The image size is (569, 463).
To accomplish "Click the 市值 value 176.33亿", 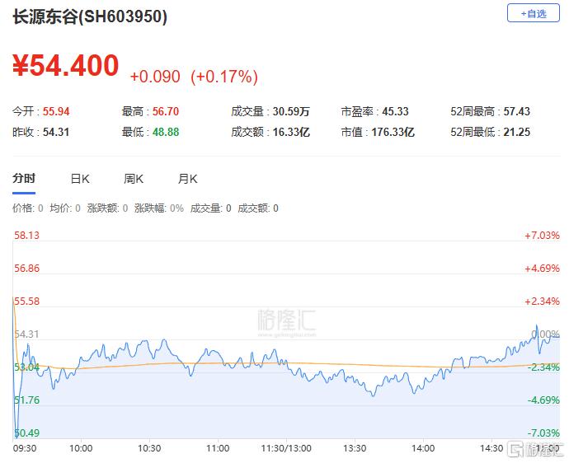I will point(393,132).
